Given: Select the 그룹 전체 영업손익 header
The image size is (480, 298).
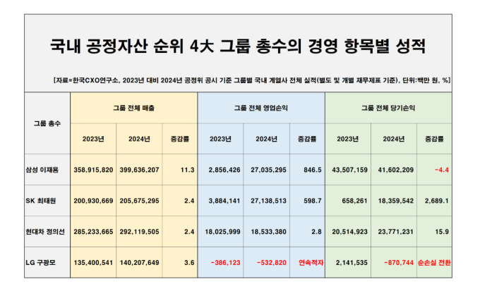Looking at the screenshot, I should (261, 108).
